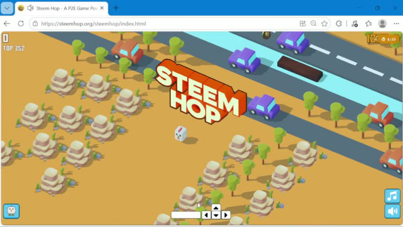Close the Steem Hop tab
The image size is (403, 227).
click(102, 8)
